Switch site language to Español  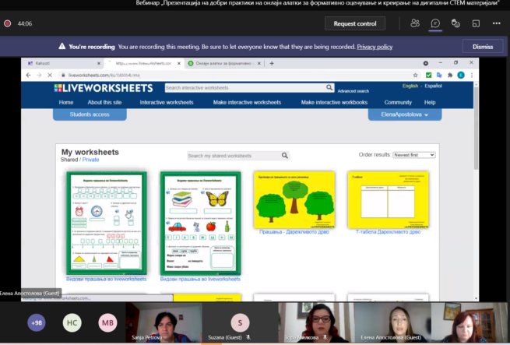(433, 86)
